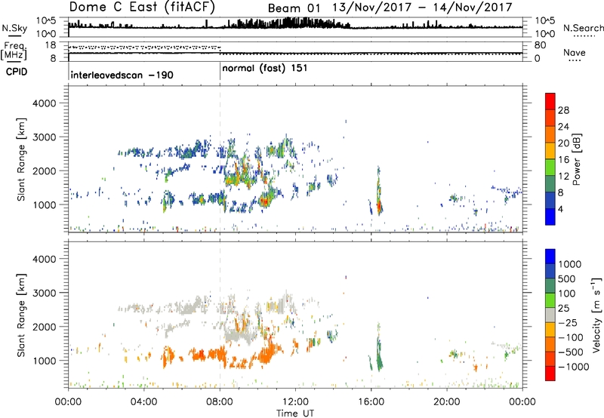
Task: Click the '18' frequency axis tick
Action: tap(50, 45)
